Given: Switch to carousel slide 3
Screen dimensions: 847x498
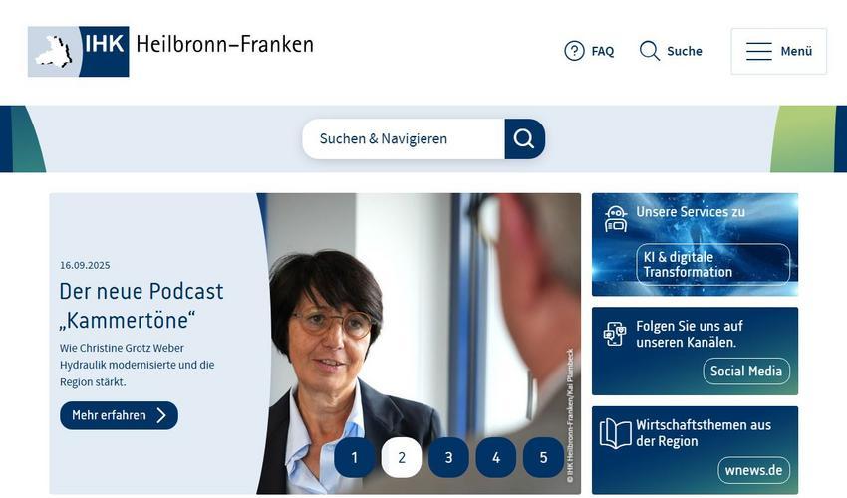Looking at the screenshot, I should coord(448,457).
